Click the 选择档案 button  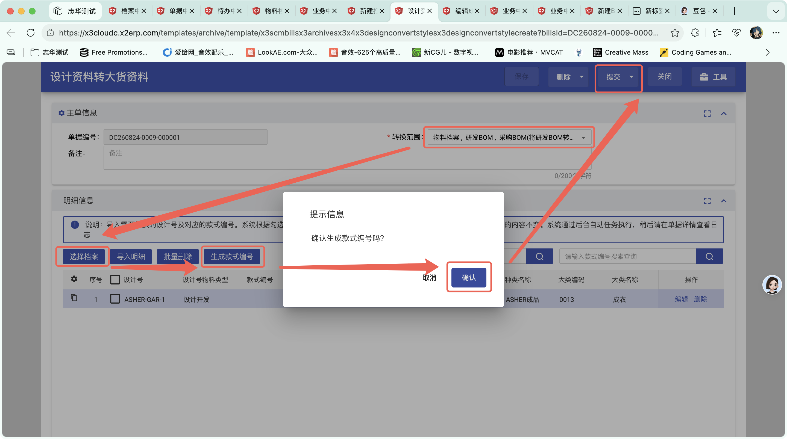(x=84, y=256)
